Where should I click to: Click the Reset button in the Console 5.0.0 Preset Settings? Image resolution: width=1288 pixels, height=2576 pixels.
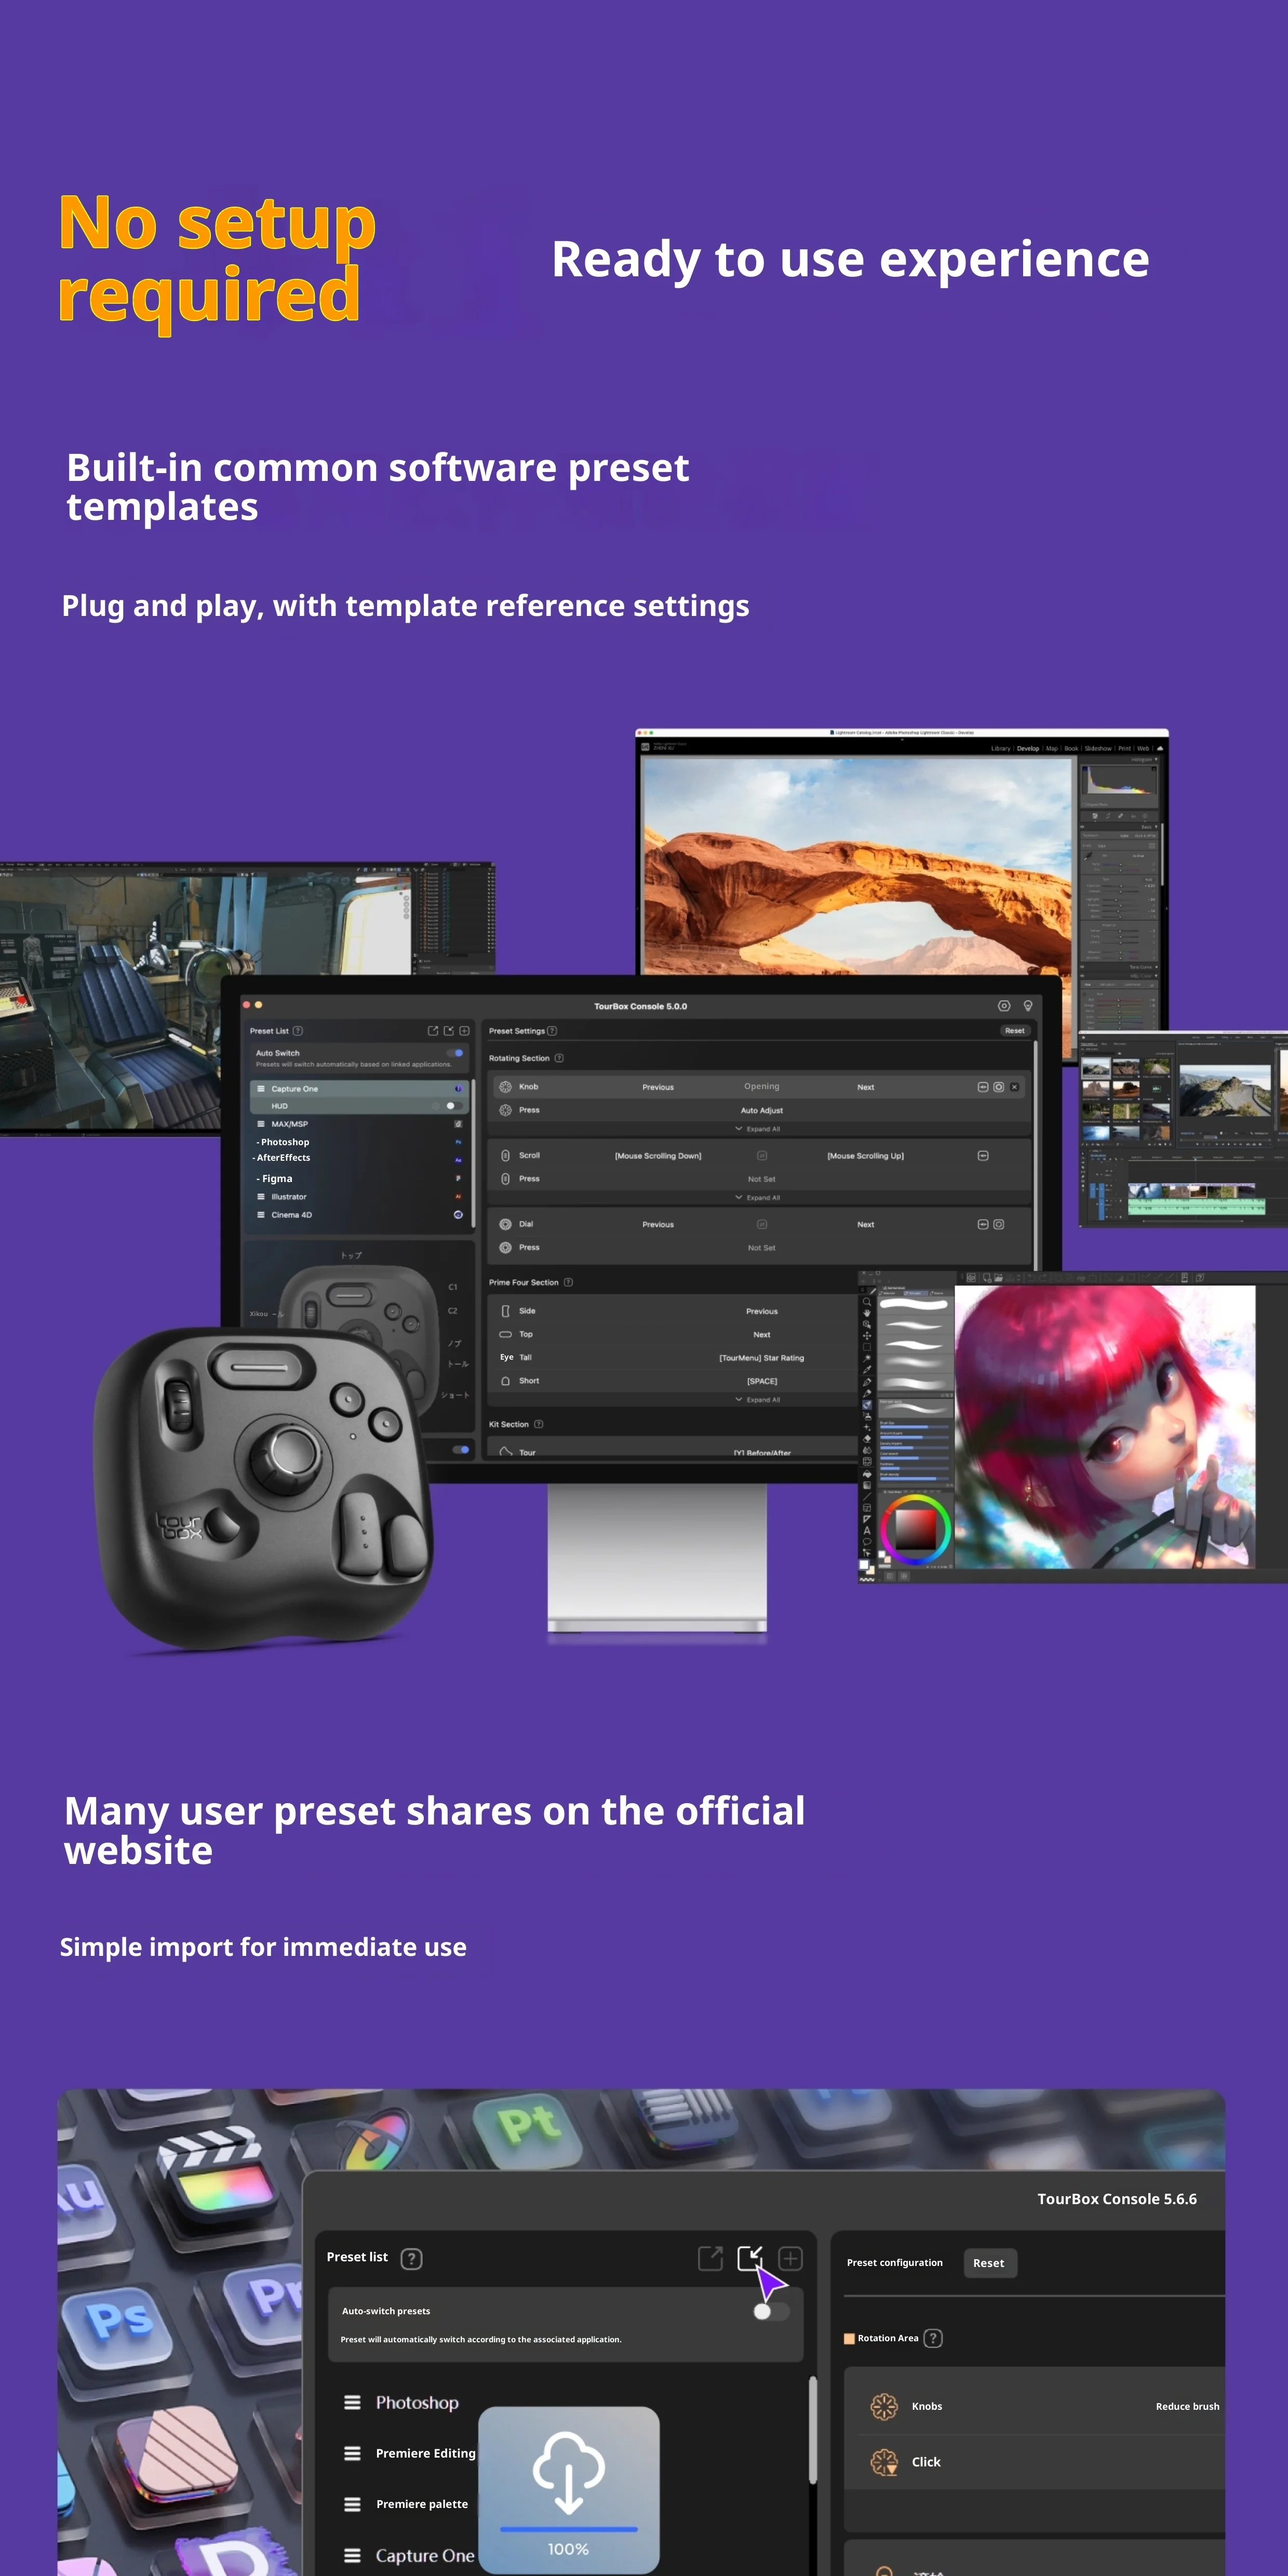1014,1031
